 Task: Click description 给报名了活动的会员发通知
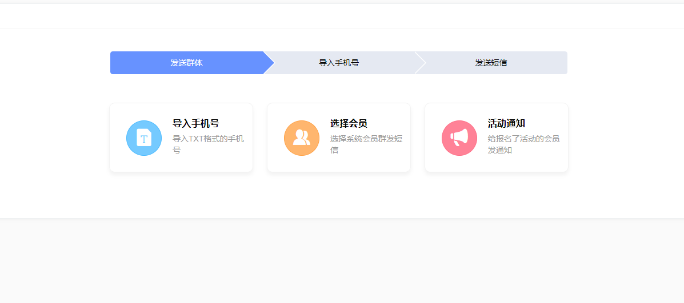pos(523,144)
